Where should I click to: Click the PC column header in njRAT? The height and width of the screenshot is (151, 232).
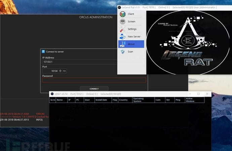(79, 100)
